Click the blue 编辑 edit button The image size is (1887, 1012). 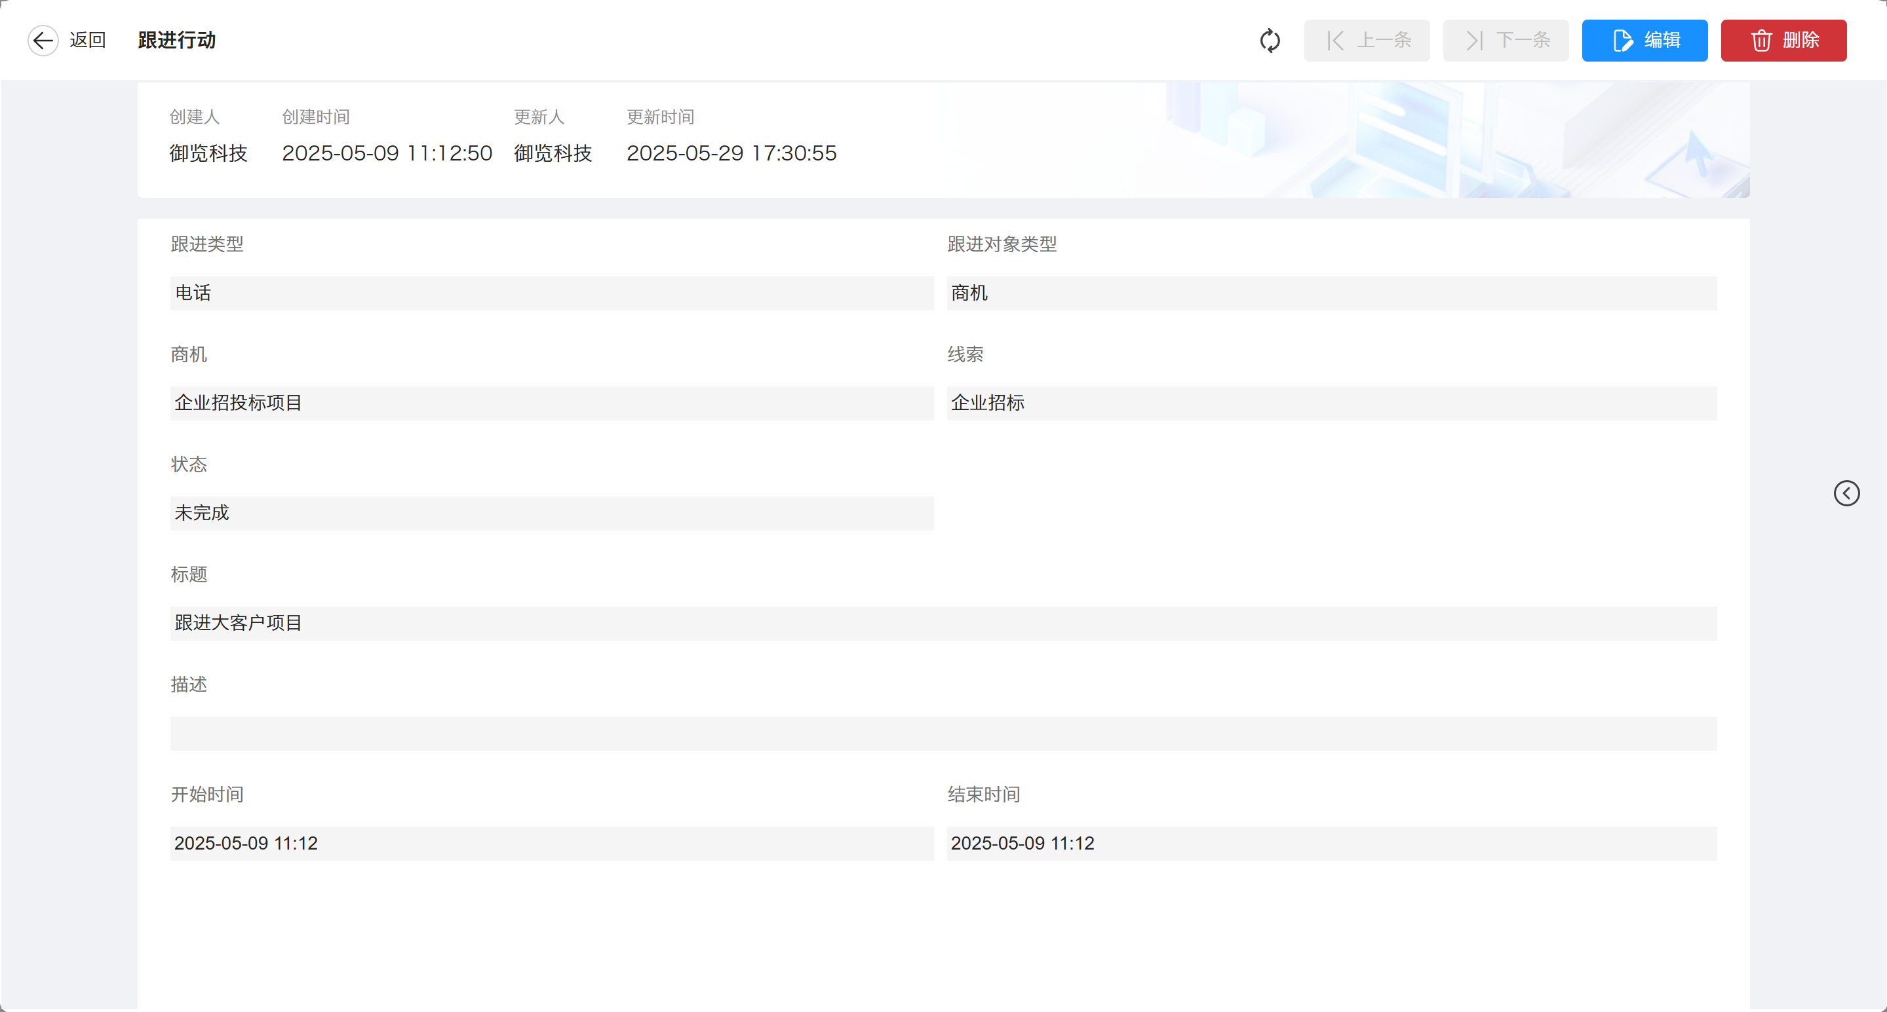tap(1644, 40)
